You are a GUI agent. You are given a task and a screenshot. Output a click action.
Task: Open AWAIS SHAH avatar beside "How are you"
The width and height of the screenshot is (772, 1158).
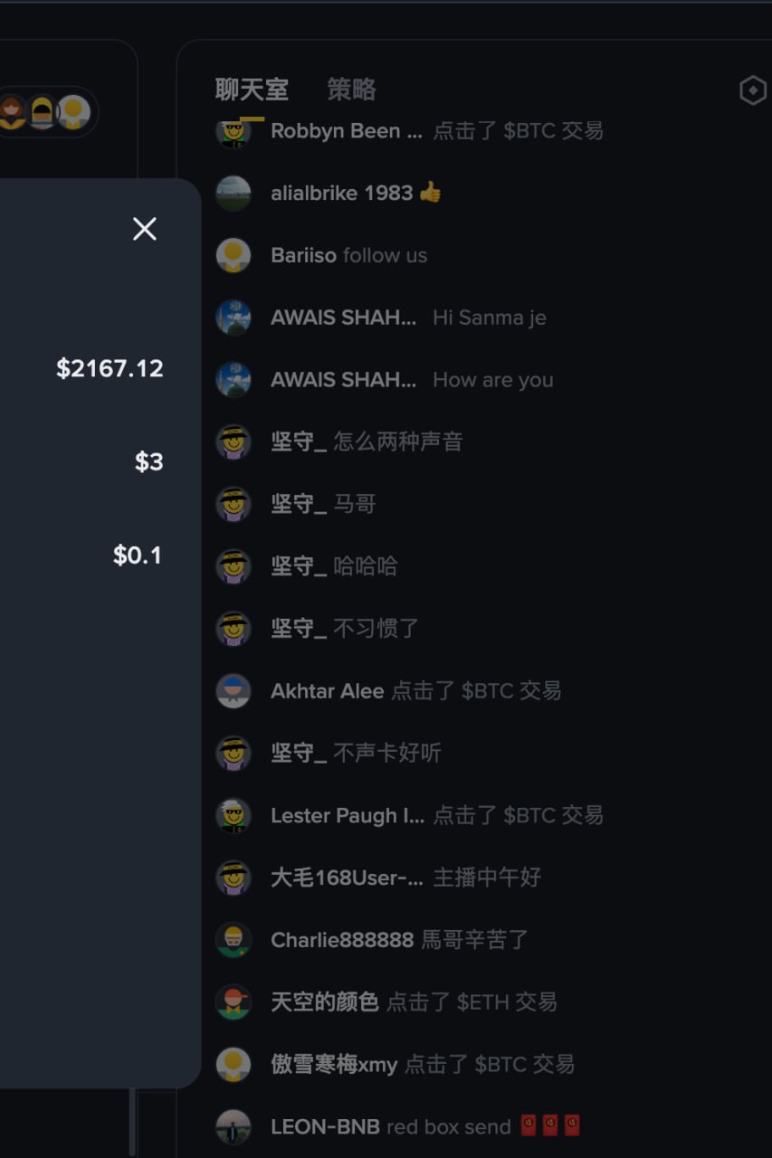click(x=234, y=380)
